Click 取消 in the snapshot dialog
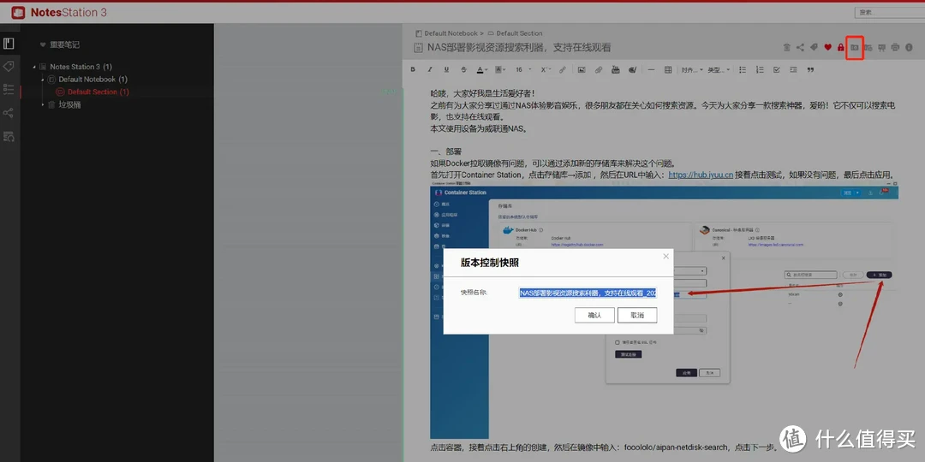This screenshot has height=462, width=925. click(637, 315)
